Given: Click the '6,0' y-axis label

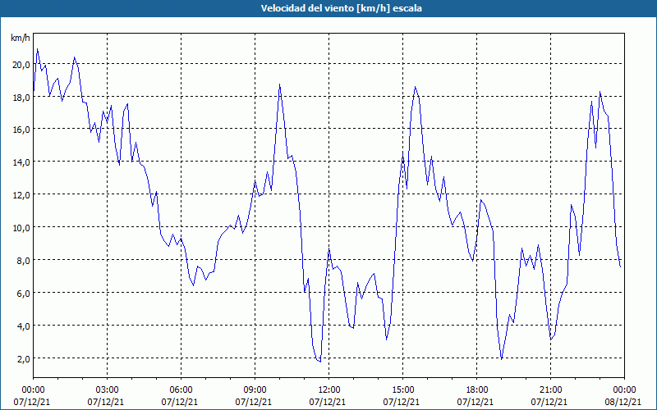Looking at the screenshot, I should point(23,294).
